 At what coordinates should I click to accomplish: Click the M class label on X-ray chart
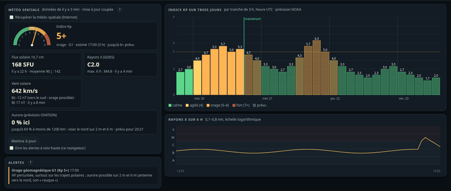(x=173, y=137)
